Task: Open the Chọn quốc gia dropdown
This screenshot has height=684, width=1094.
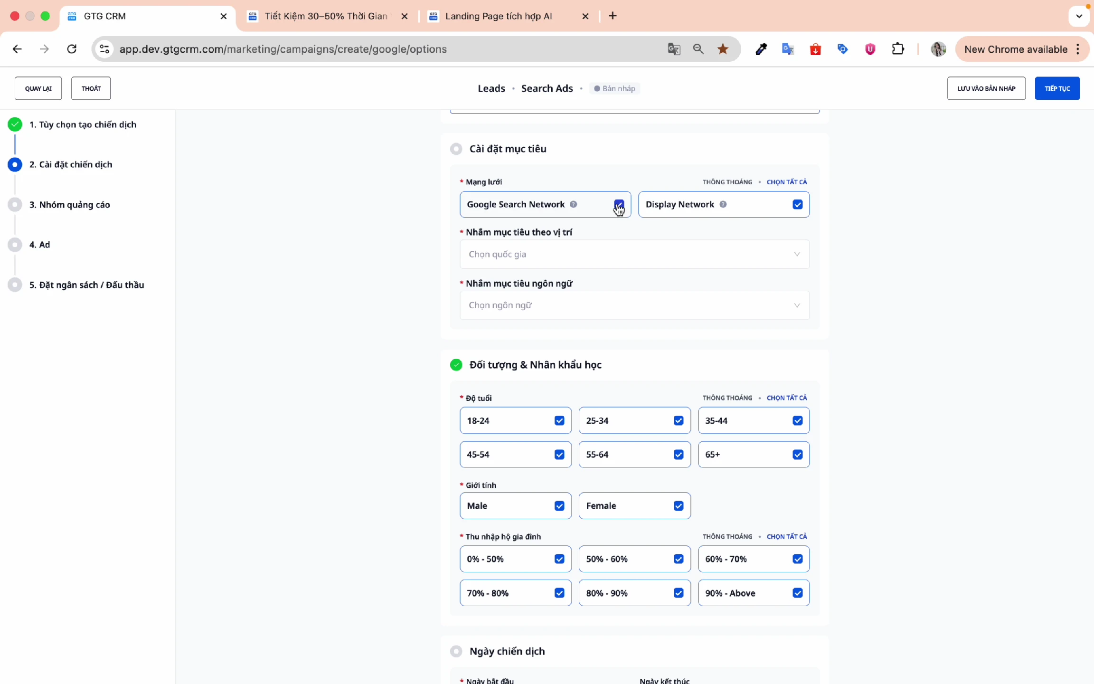Action: click(x=634, y=254)
